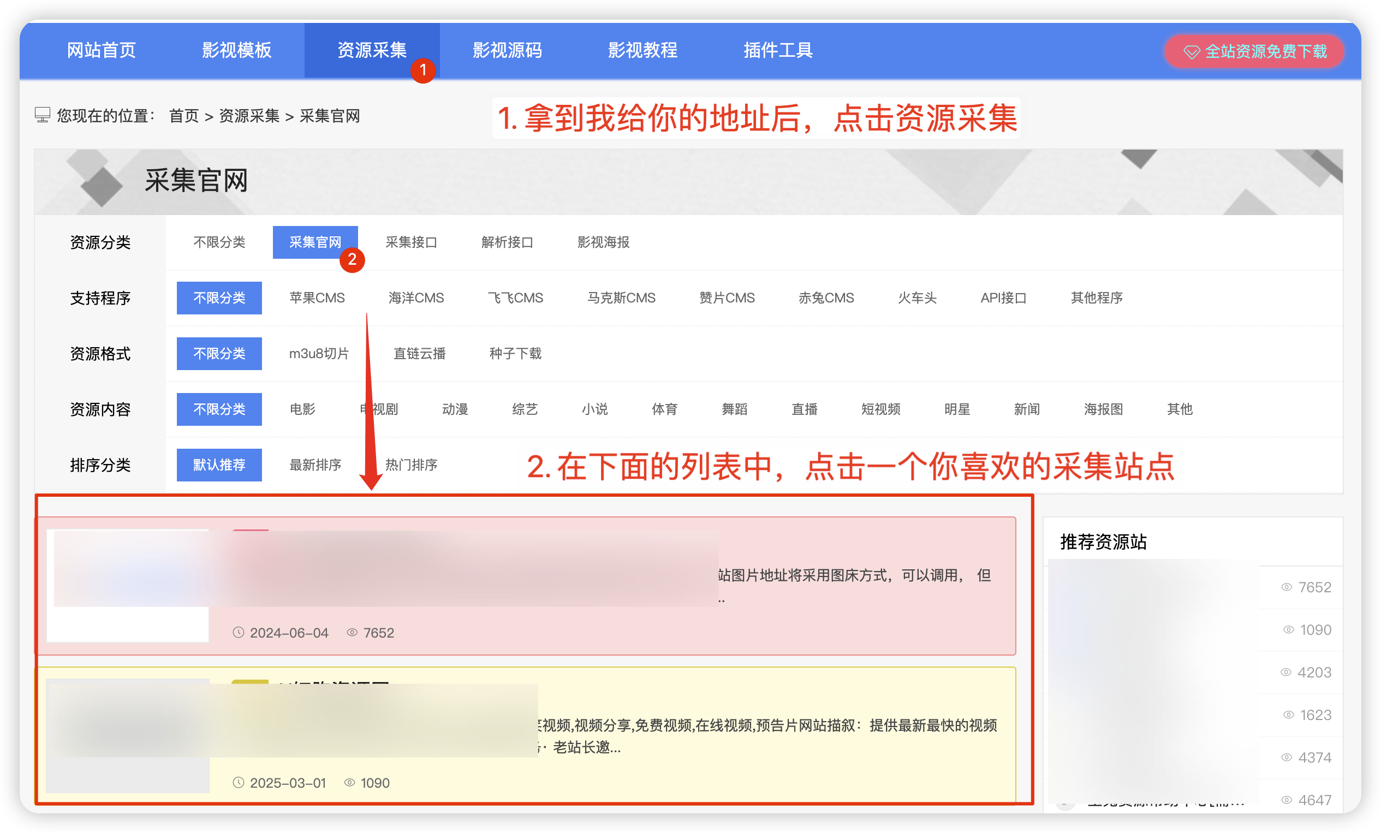The width and height of the screenshot is (1381, 833).
Task: Select m3u8切片 resource format filter
Action: point(319,354)
